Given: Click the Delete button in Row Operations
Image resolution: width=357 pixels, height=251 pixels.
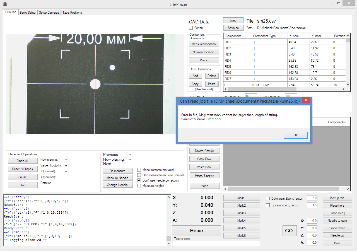Looking at the screenshot, I should tap(212, 76).
